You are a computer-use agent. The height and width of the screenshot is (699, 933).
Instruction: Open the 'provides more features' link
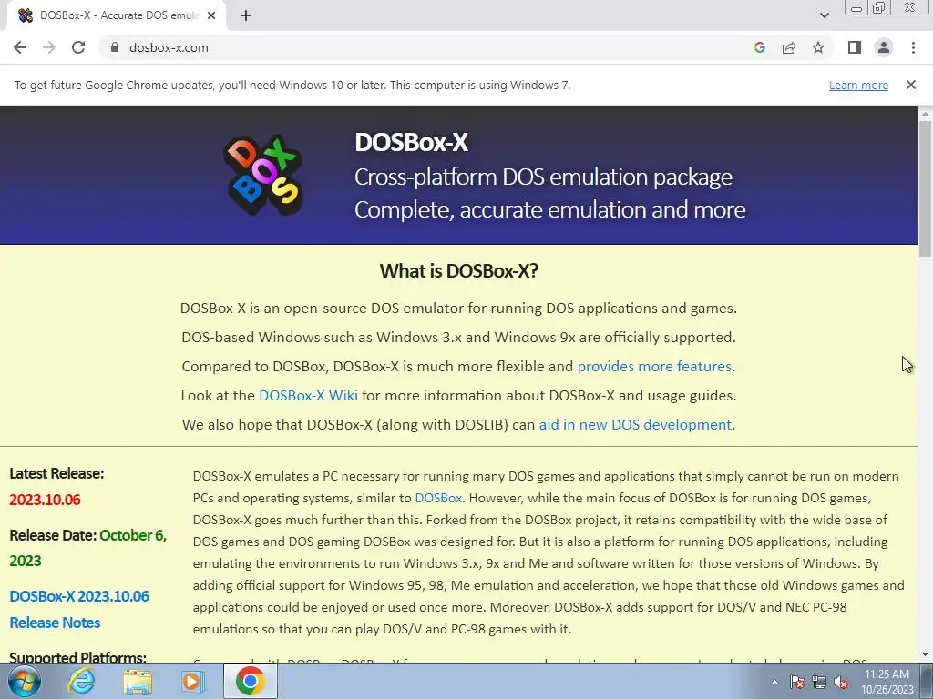click(654, 367)
